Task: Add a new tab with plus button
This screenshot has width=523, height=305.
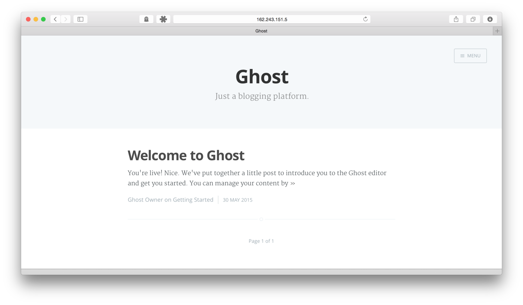Action: pos(497,31)
